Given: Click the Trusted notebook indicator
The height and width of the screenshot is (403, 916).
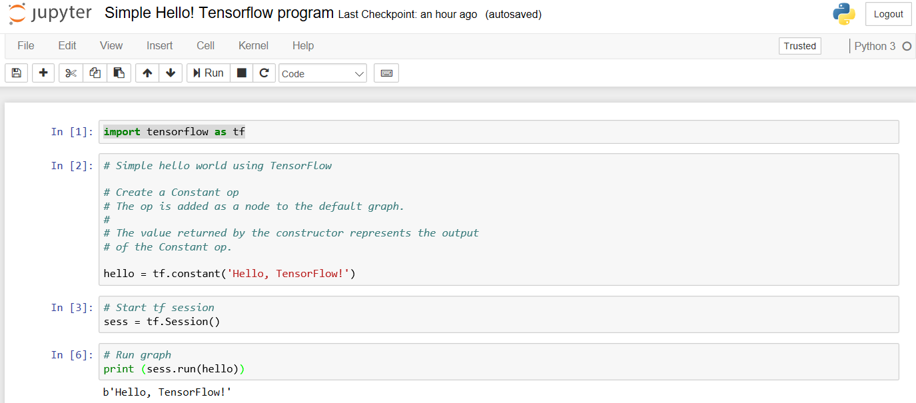Looking at the screenshot, I should (x=799, y=46).
